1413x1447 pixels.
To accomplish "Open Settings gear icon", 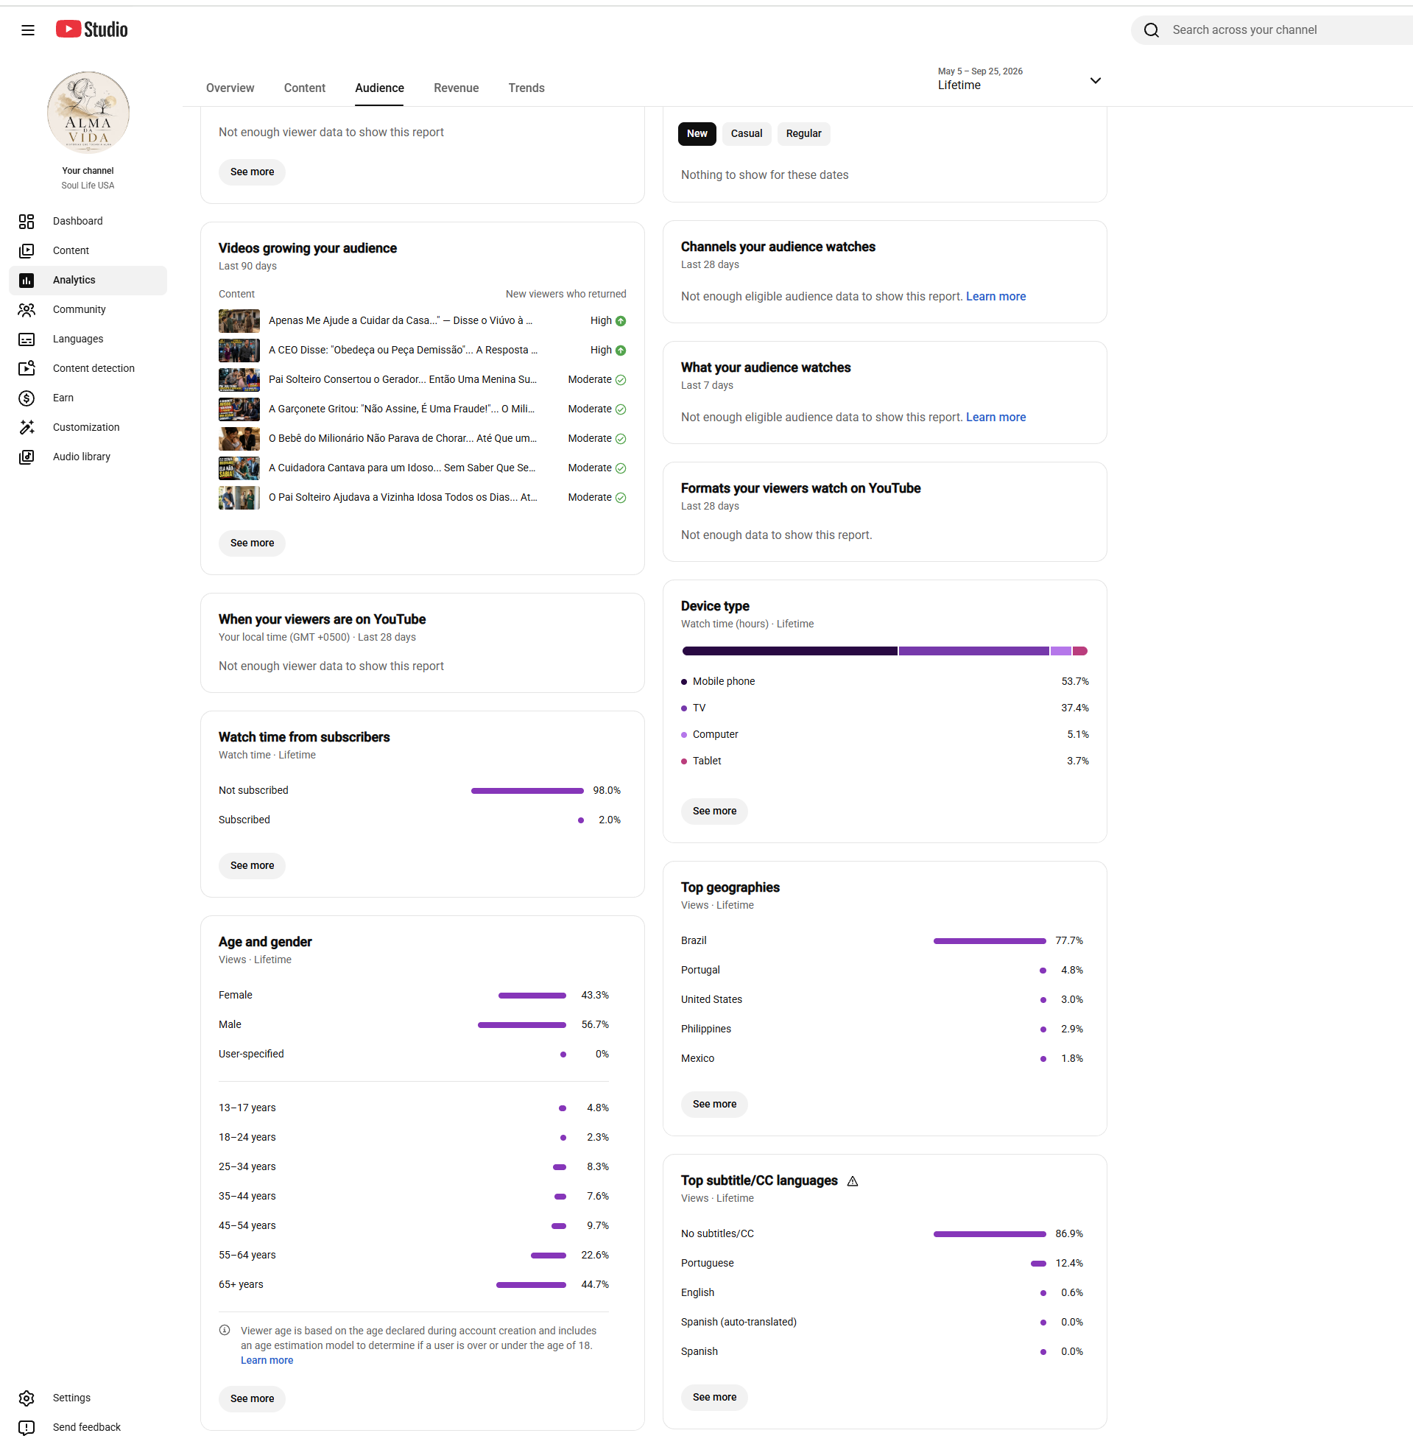I will (x=27, y=1398).
